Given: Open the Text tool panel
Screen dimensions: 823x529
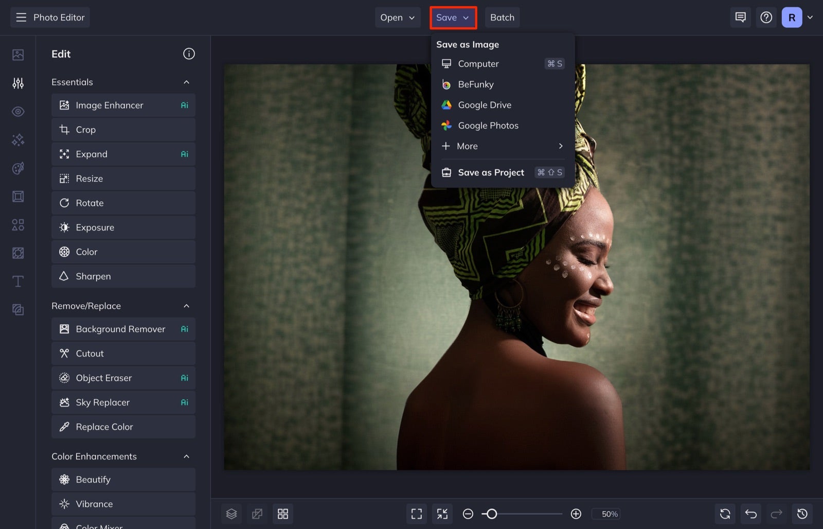Looking at the screenshot, I should click(x=17, y=281).
